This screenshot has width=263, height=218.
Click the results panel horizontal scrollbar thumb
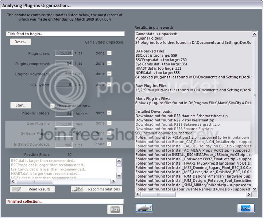click(x=158, y=194)
